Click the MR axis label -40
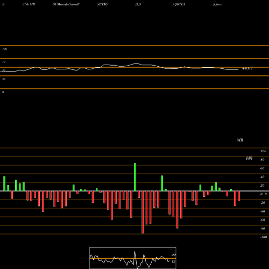This screenshot has height=269, width=269. pyautogui.click(x=263, y=211)
